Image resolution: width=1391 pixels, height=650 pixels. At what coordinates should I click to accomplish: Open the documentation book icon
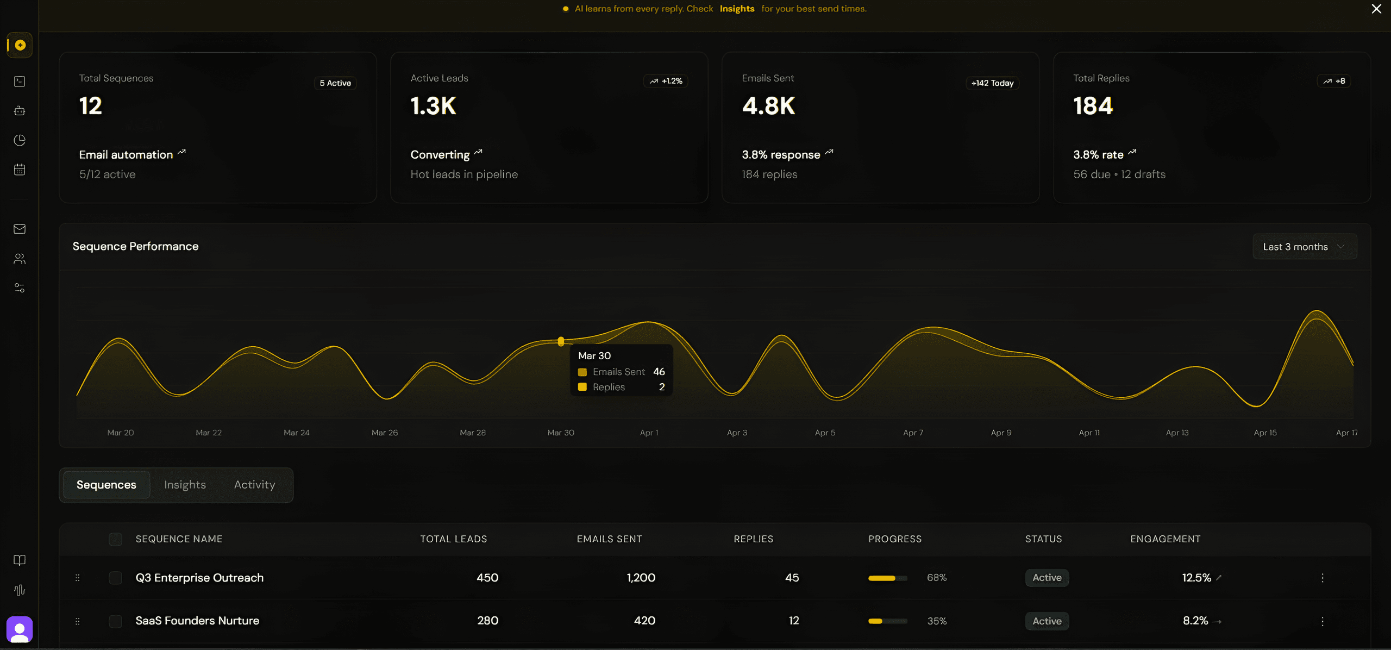click(20, 560)
